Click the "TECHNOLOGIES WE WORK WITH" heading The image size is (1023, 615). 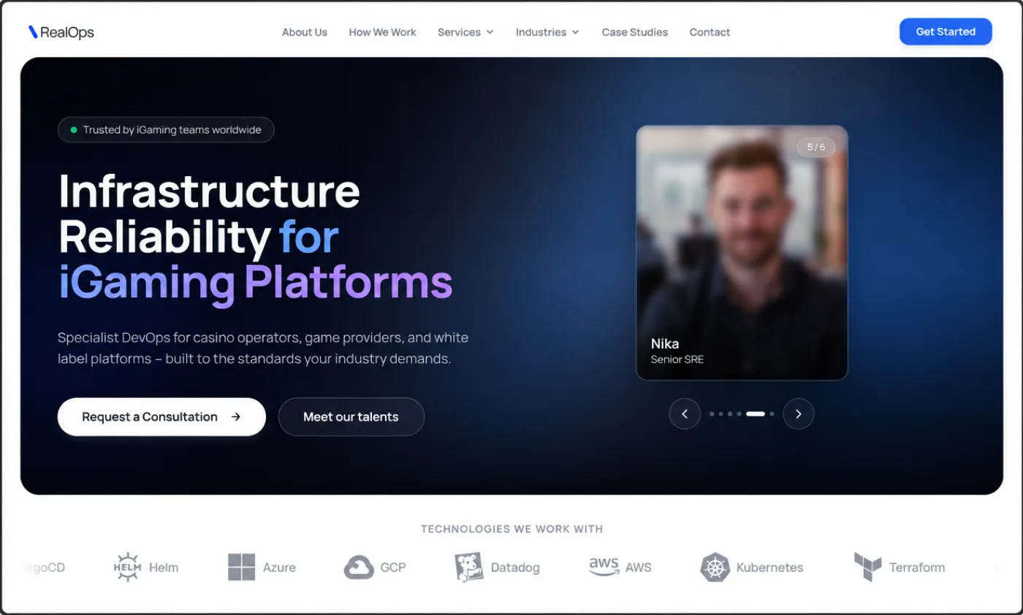[512, 529]
